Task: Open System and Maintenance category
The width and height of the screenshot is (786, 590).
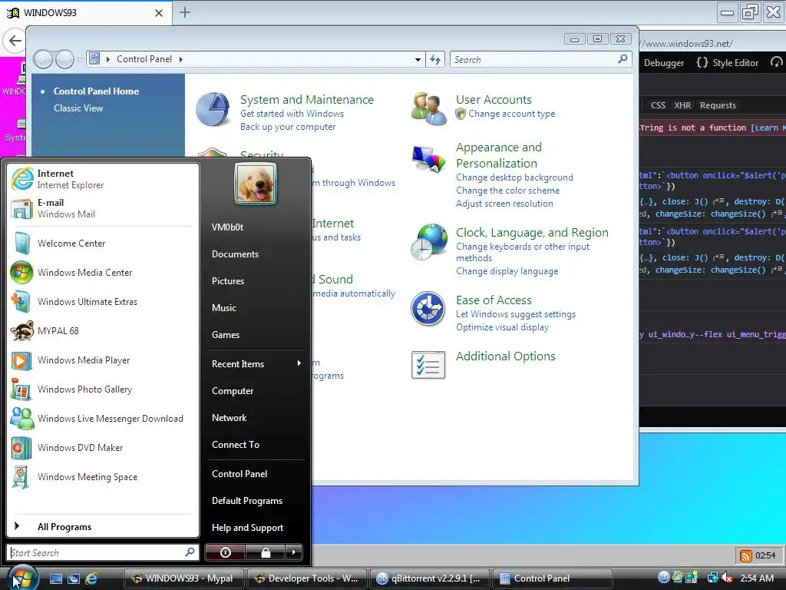Action: tap(307, 100)
